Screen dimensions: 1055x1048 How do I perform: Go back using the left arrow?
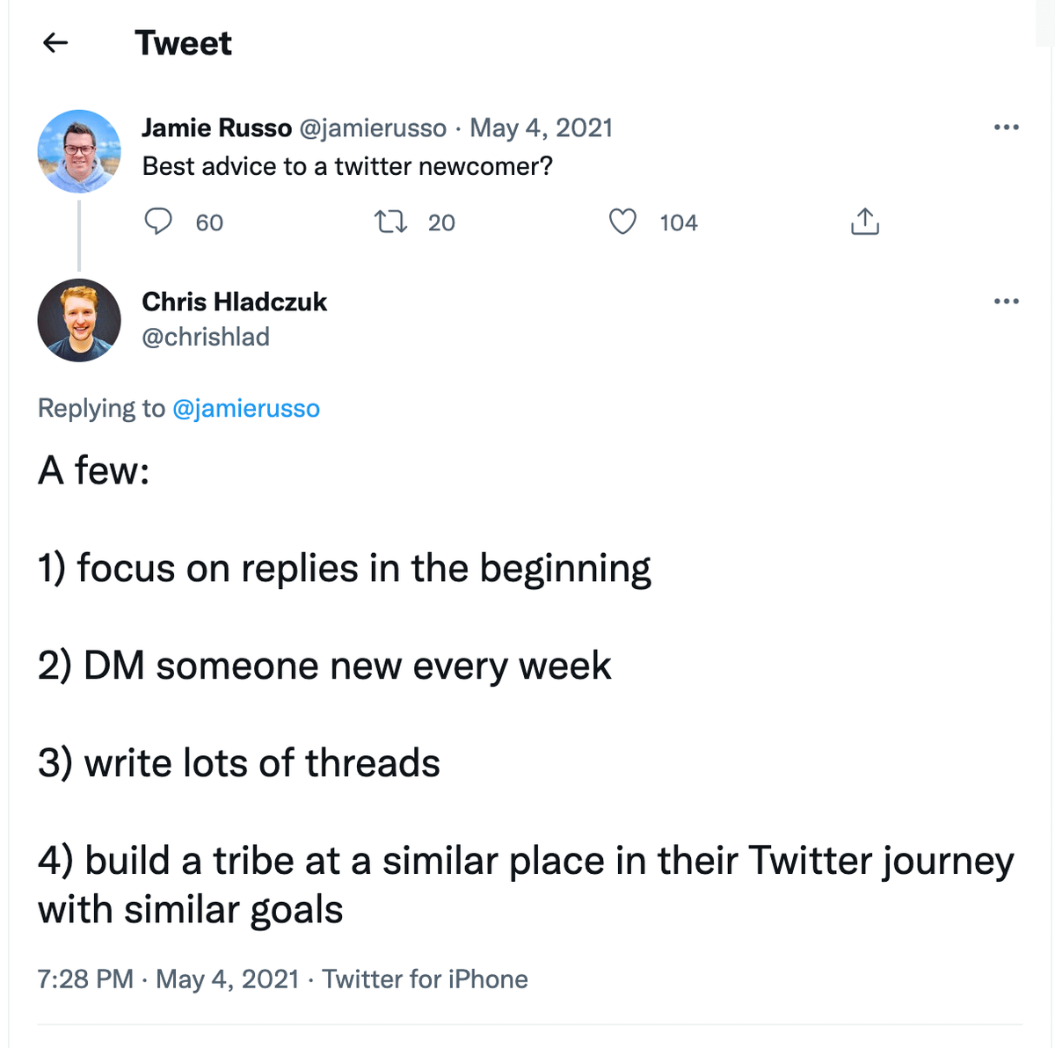pos(55,42)
